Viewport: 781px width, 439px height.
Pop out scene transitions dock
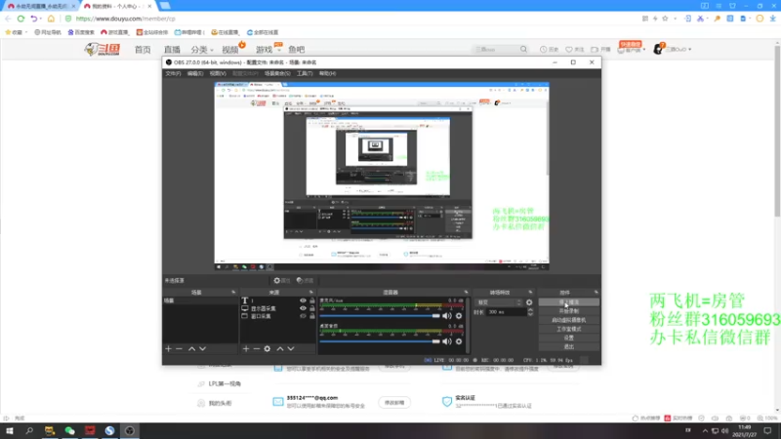coord(530,292)
